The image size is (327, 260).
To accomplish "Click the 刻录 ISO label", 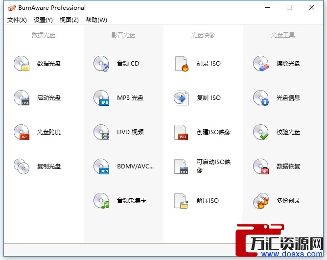I will (209, 64).
